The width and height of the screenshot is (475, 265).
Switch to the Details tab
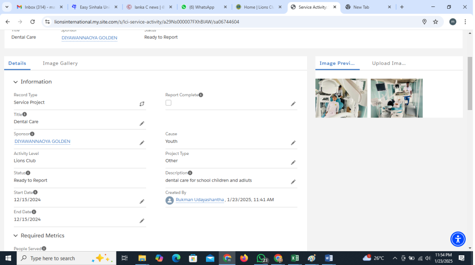tap(17, 63)
